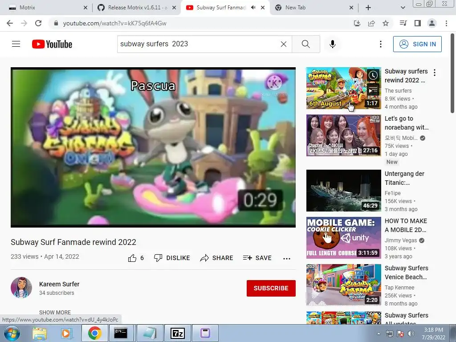Viewport: 456px width, 342px height.
Task: Open Let's go to noraebang thumbnail
Action: tap(343, 135)
